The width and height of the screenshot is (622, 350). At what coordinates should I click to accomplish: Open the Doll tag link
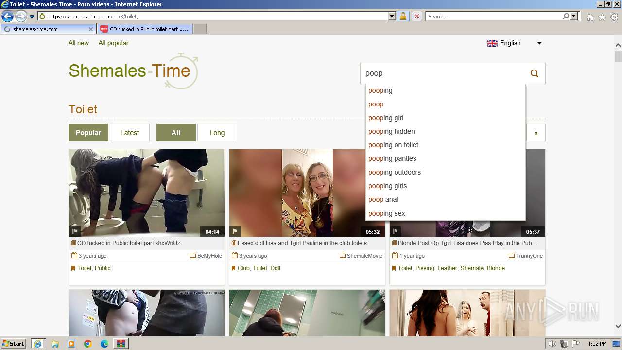point(276,268)
